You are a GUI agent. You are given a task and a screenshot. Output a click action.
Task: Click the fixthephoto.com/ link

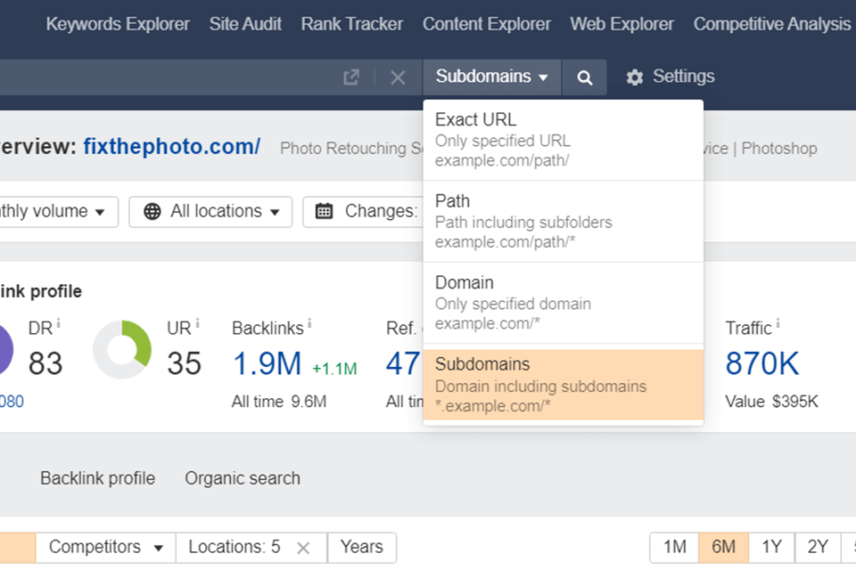click(x=171, y=146)
